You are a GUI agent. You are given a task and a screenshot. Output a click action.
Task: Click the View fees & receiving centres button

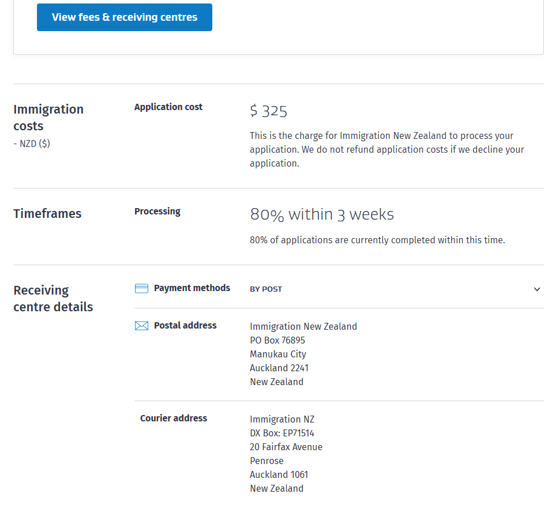(125, 17)
